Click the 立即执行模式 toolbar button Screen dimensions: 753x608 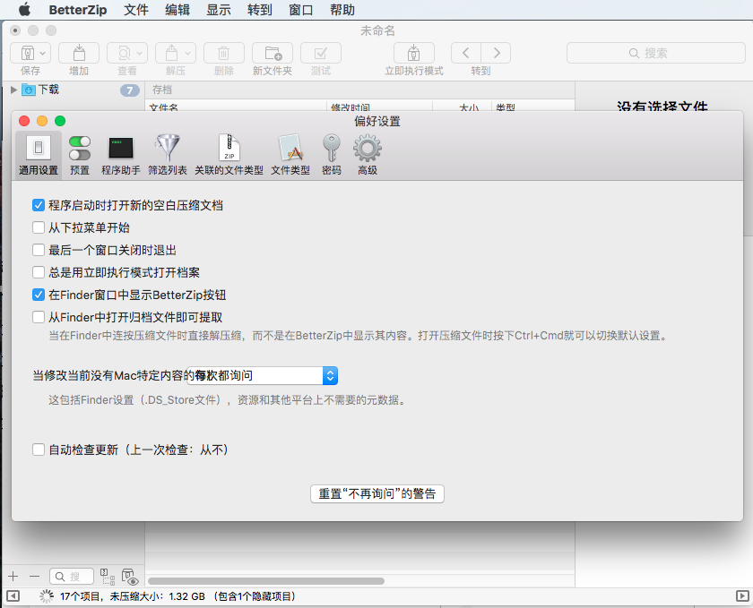click(413, 53)
